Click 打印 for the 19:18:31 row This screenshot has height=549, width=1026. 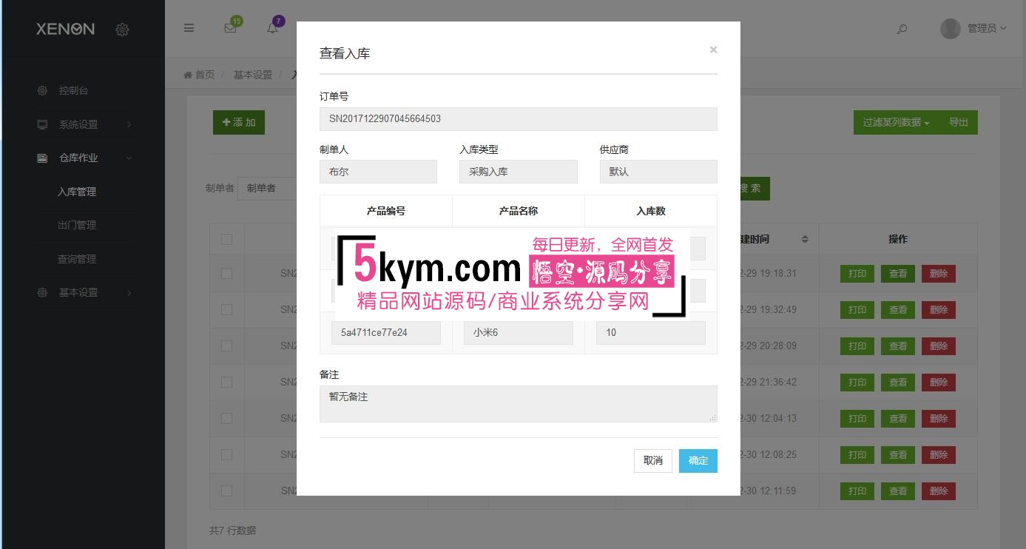[857, 274]
